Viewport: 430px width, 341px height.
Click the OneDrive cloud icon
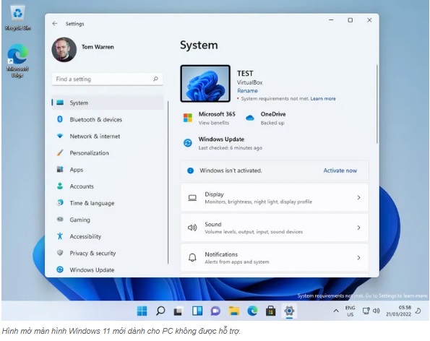tap(250, 118)
